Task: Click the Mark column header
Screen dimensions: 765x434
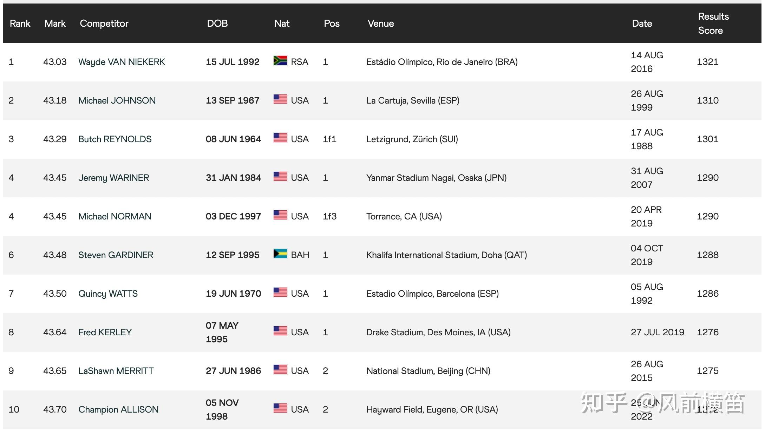Action: pyautogui.click(x=55, y=24)
